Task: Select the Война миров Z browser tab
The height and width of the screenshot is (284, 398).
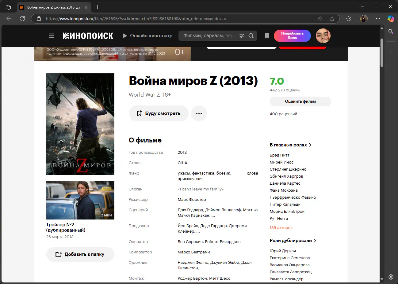Action: (x=54, y=7)
